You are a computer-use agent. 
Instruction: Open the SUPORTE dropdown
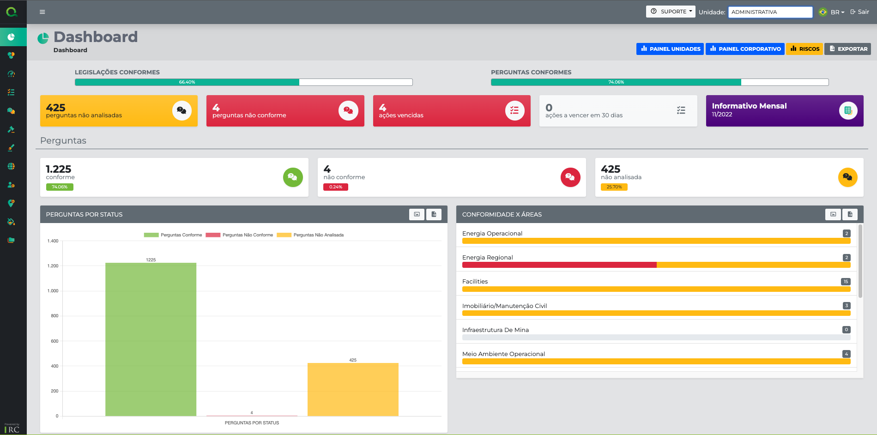pos(671,12)
